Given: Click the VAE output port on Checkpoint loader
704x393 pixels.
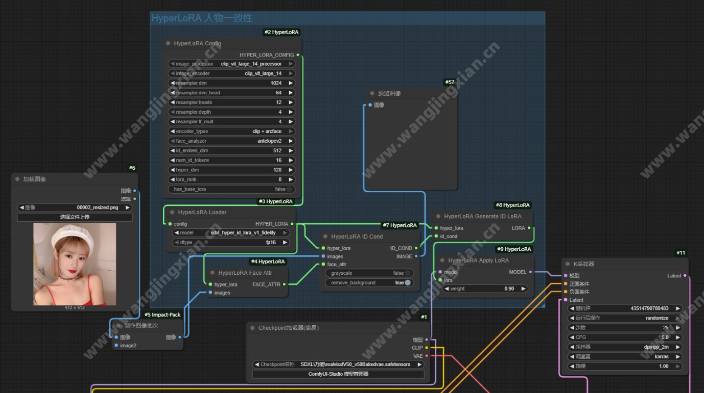Looking at the screenshot, I should 427,356.
